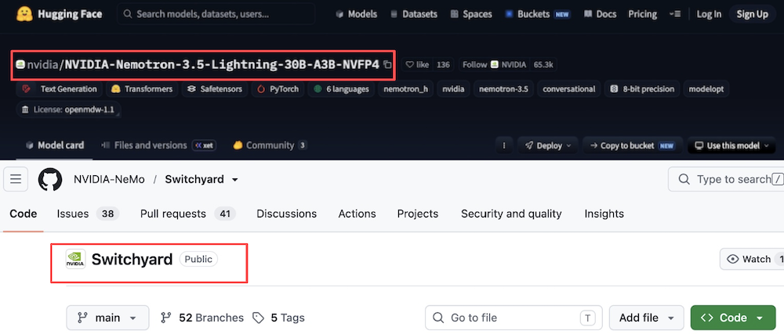Expand the Use this model dropdown

click(x=731, y=145)
